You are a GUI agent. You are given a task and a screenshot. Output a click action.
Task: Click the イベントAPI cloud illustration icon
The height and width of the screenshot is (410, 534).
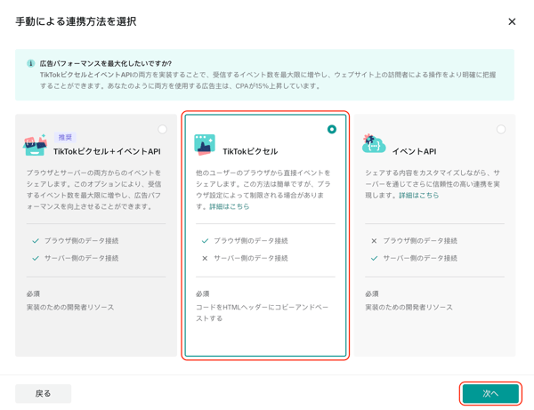pyautogui.click(x=374, y=144)
